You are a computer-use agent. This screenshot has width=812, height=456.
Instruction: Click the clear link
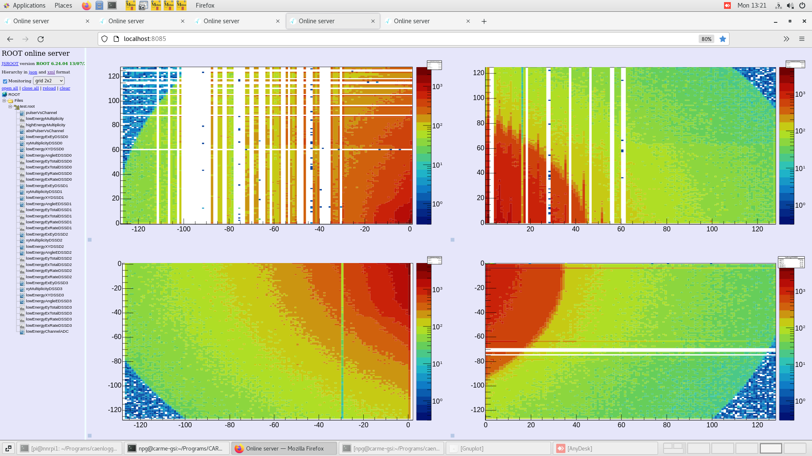point(64,88)
